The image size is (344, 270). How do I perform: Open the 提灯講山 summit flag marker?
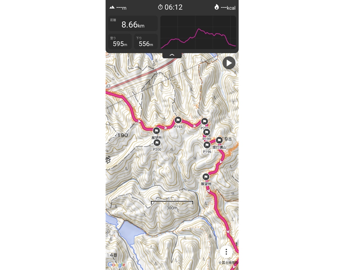219,140
